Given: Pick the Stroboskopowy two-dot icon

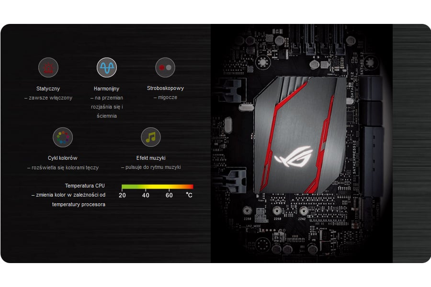Looking at the screenshot, I should [165, 67].
